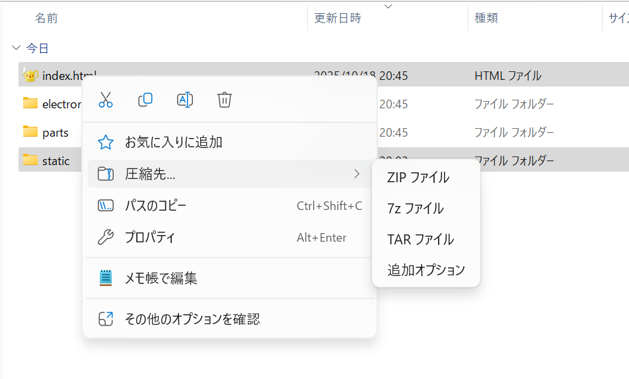The image size is (629, 379).
Task: Click ファイル フォルダー type on the parts row
Action: tap(514, 132)
